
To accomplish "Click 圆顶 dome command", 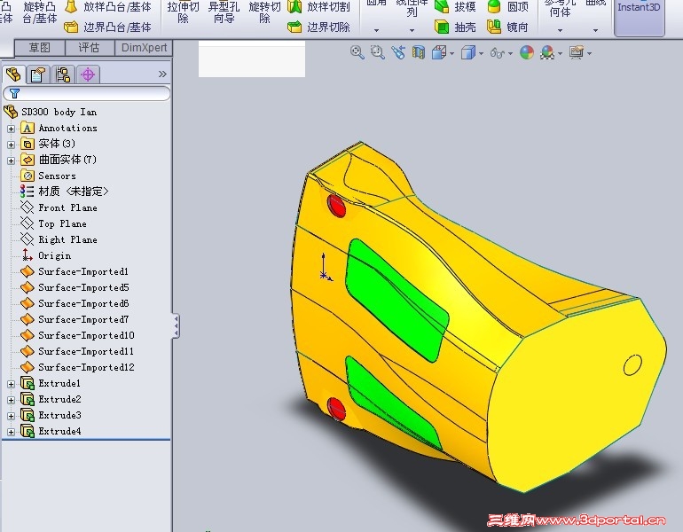I will click(508, 6).
